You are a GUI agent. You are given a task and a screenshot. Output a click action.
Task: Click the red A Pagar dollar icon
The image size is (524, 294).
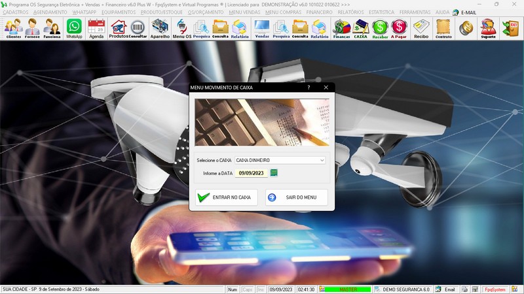pyautogui.click(x=399, y=29)
